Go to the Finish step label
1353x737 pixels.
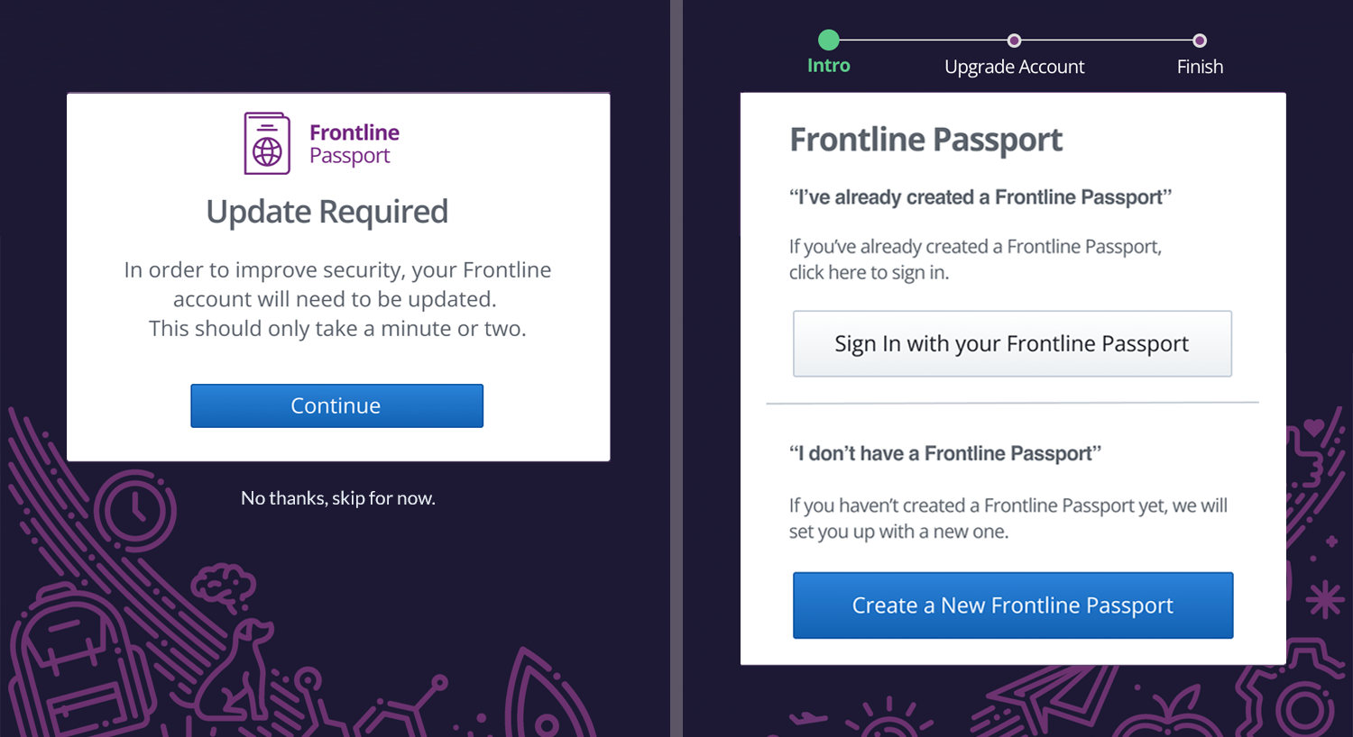1200,67
